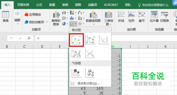The width and height of the screenshot is (177, 95).
Task: Click the cell containing -9
Action: (x=113, y=93)
